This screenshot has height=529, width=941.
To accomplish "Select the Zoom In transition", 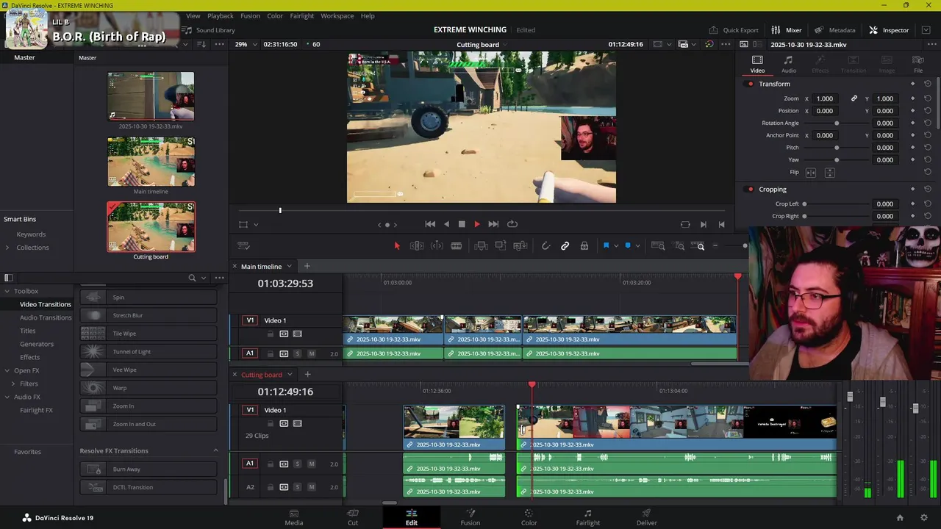I will 149,406.
